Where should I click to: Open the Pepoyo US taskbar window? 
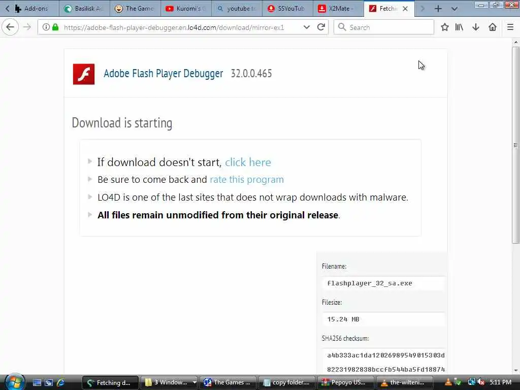345,383
